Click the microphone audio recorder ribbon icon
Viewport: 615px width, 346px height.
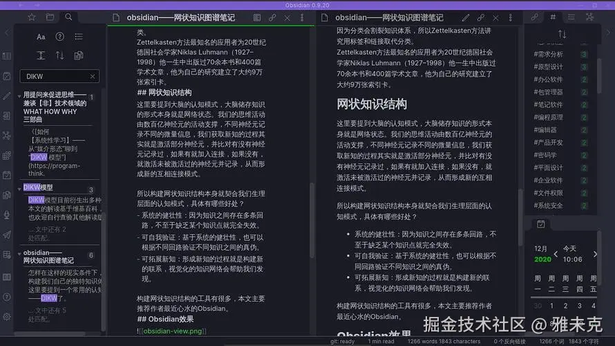pos(7,215)
